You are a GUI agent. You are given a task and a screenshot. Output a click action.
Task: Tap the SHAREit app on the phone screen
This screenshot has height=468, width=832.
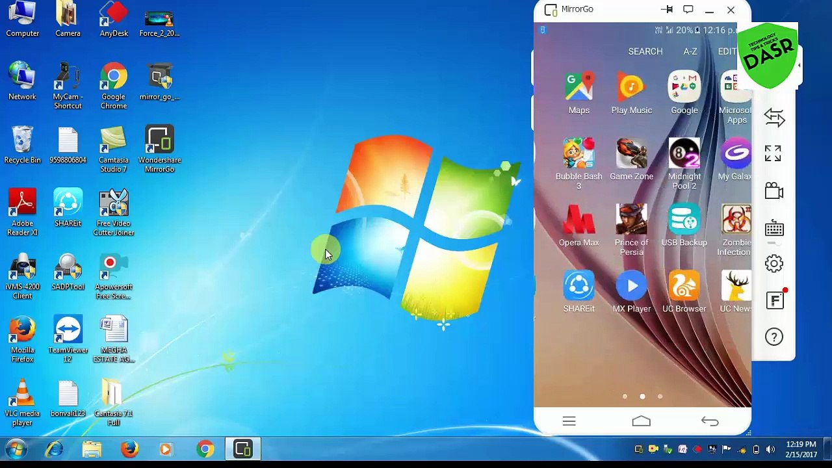578,292
